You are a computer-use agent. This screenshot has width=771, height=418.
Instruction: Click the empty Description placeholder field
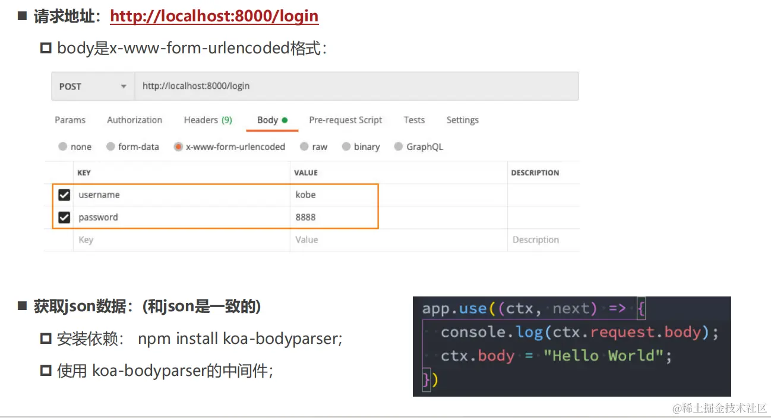[544, 240]
